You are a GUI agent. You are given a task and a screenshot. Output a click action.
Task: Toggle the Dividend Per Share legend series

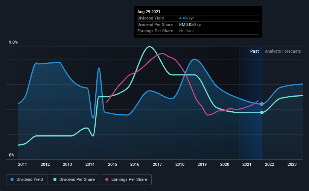coord(74,180)
